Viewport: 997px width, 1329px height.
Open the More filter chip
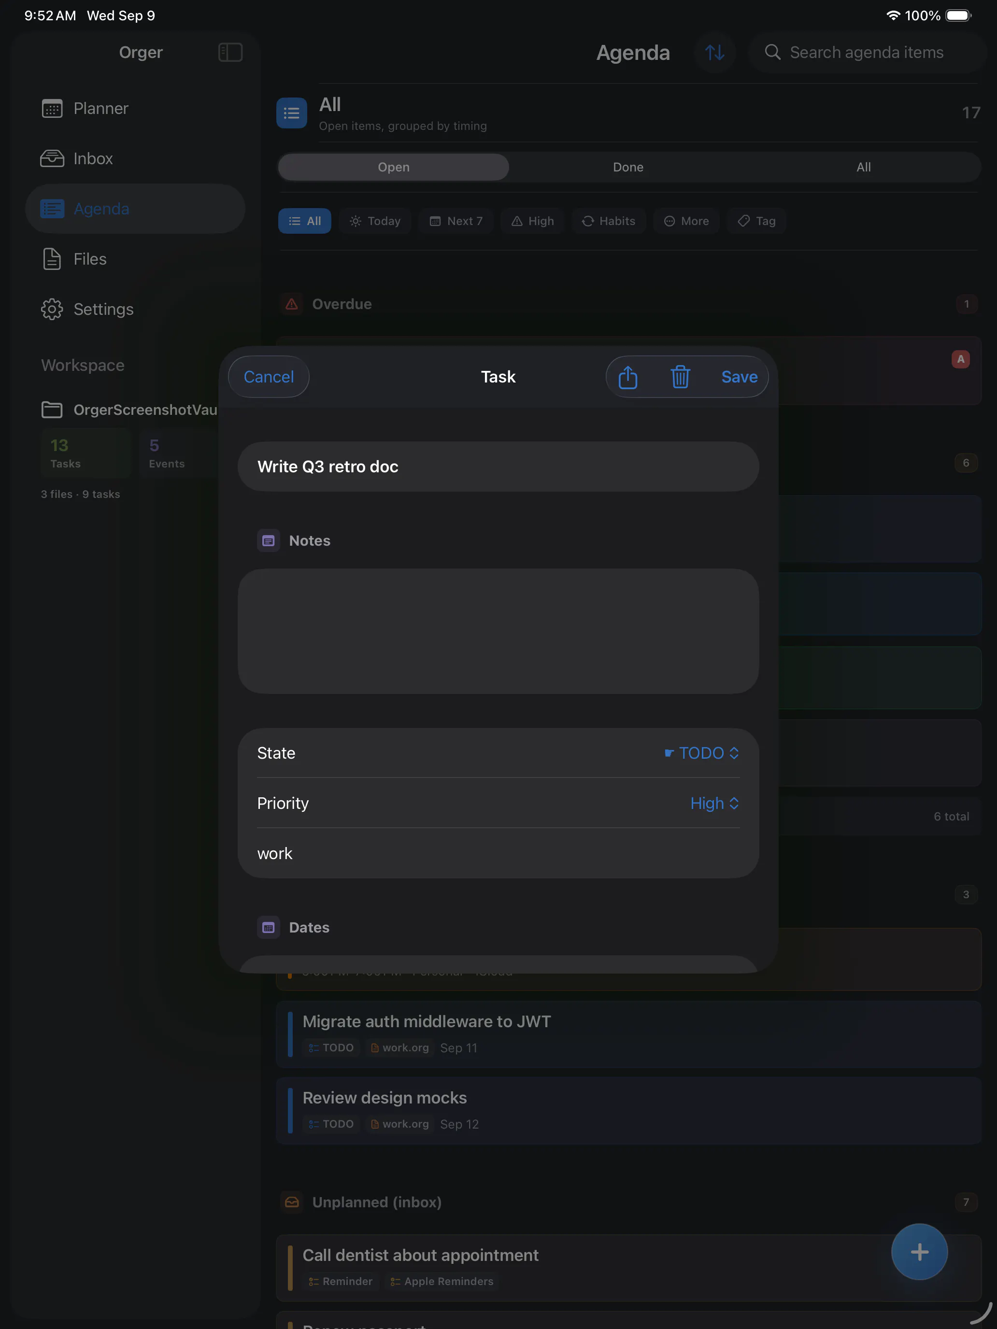tap(686, 221)
